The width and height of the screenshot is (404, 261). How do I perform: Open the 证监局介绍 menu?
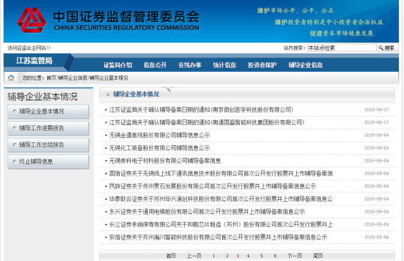point(118,65)
